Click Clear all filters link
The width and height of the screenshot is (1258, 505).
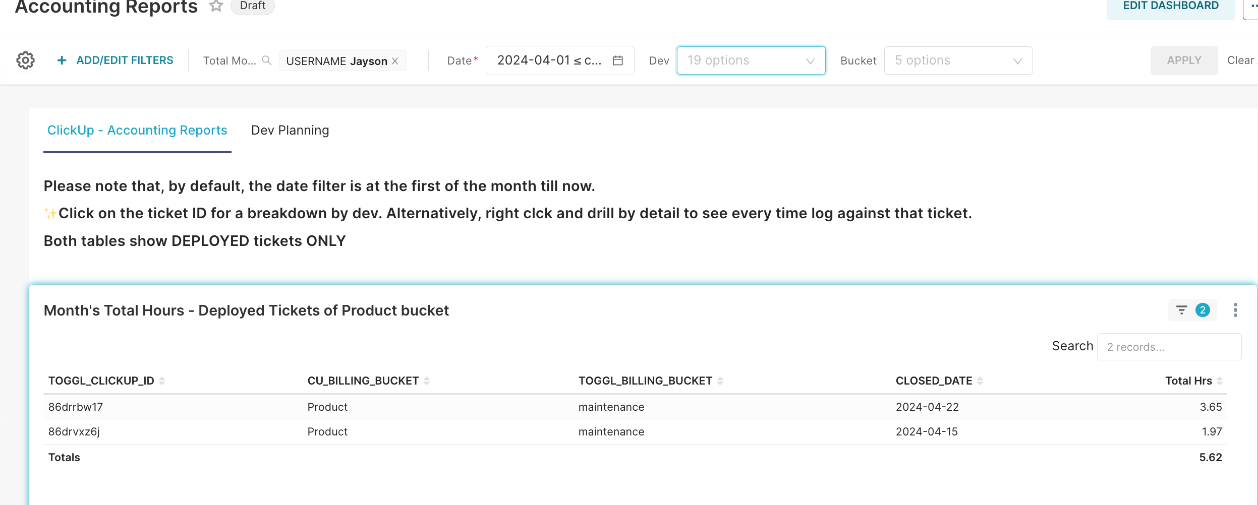coord(1242,60)
